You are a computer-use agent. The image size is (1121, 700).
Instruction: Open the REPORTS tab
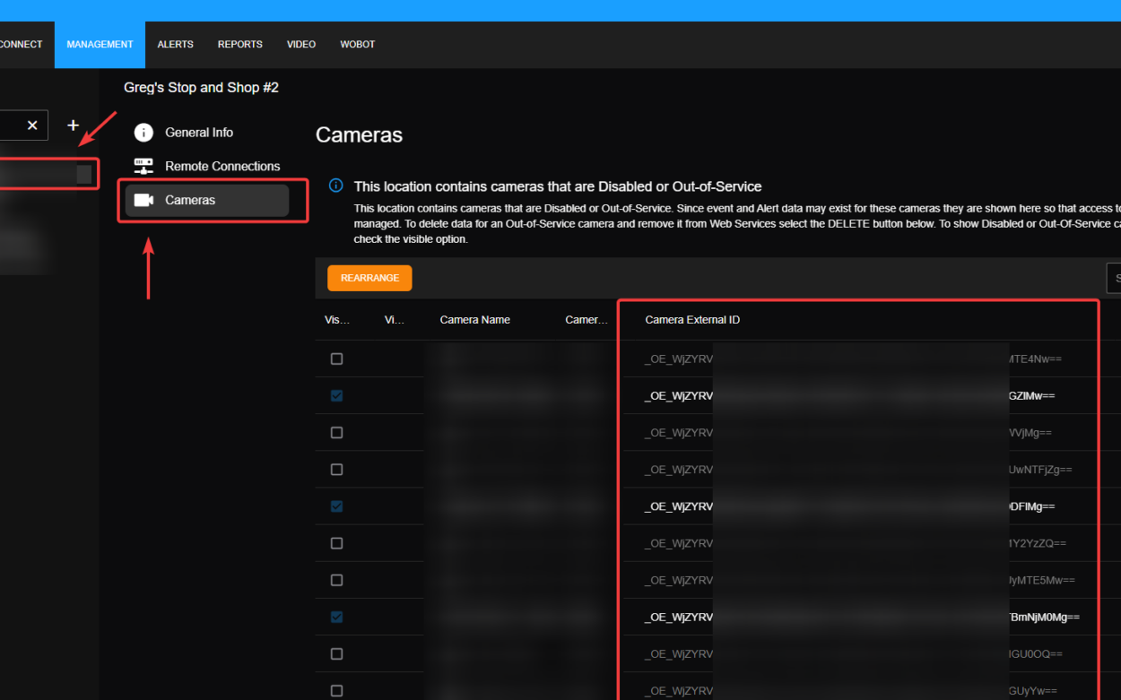pos(240,44)
